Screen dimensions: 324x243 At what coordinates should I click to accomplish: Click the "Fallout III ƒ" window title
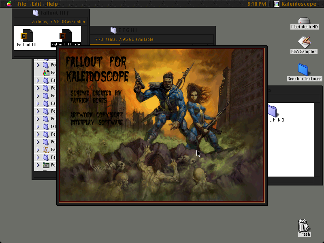pyautogui.click(x=55, y=13)
